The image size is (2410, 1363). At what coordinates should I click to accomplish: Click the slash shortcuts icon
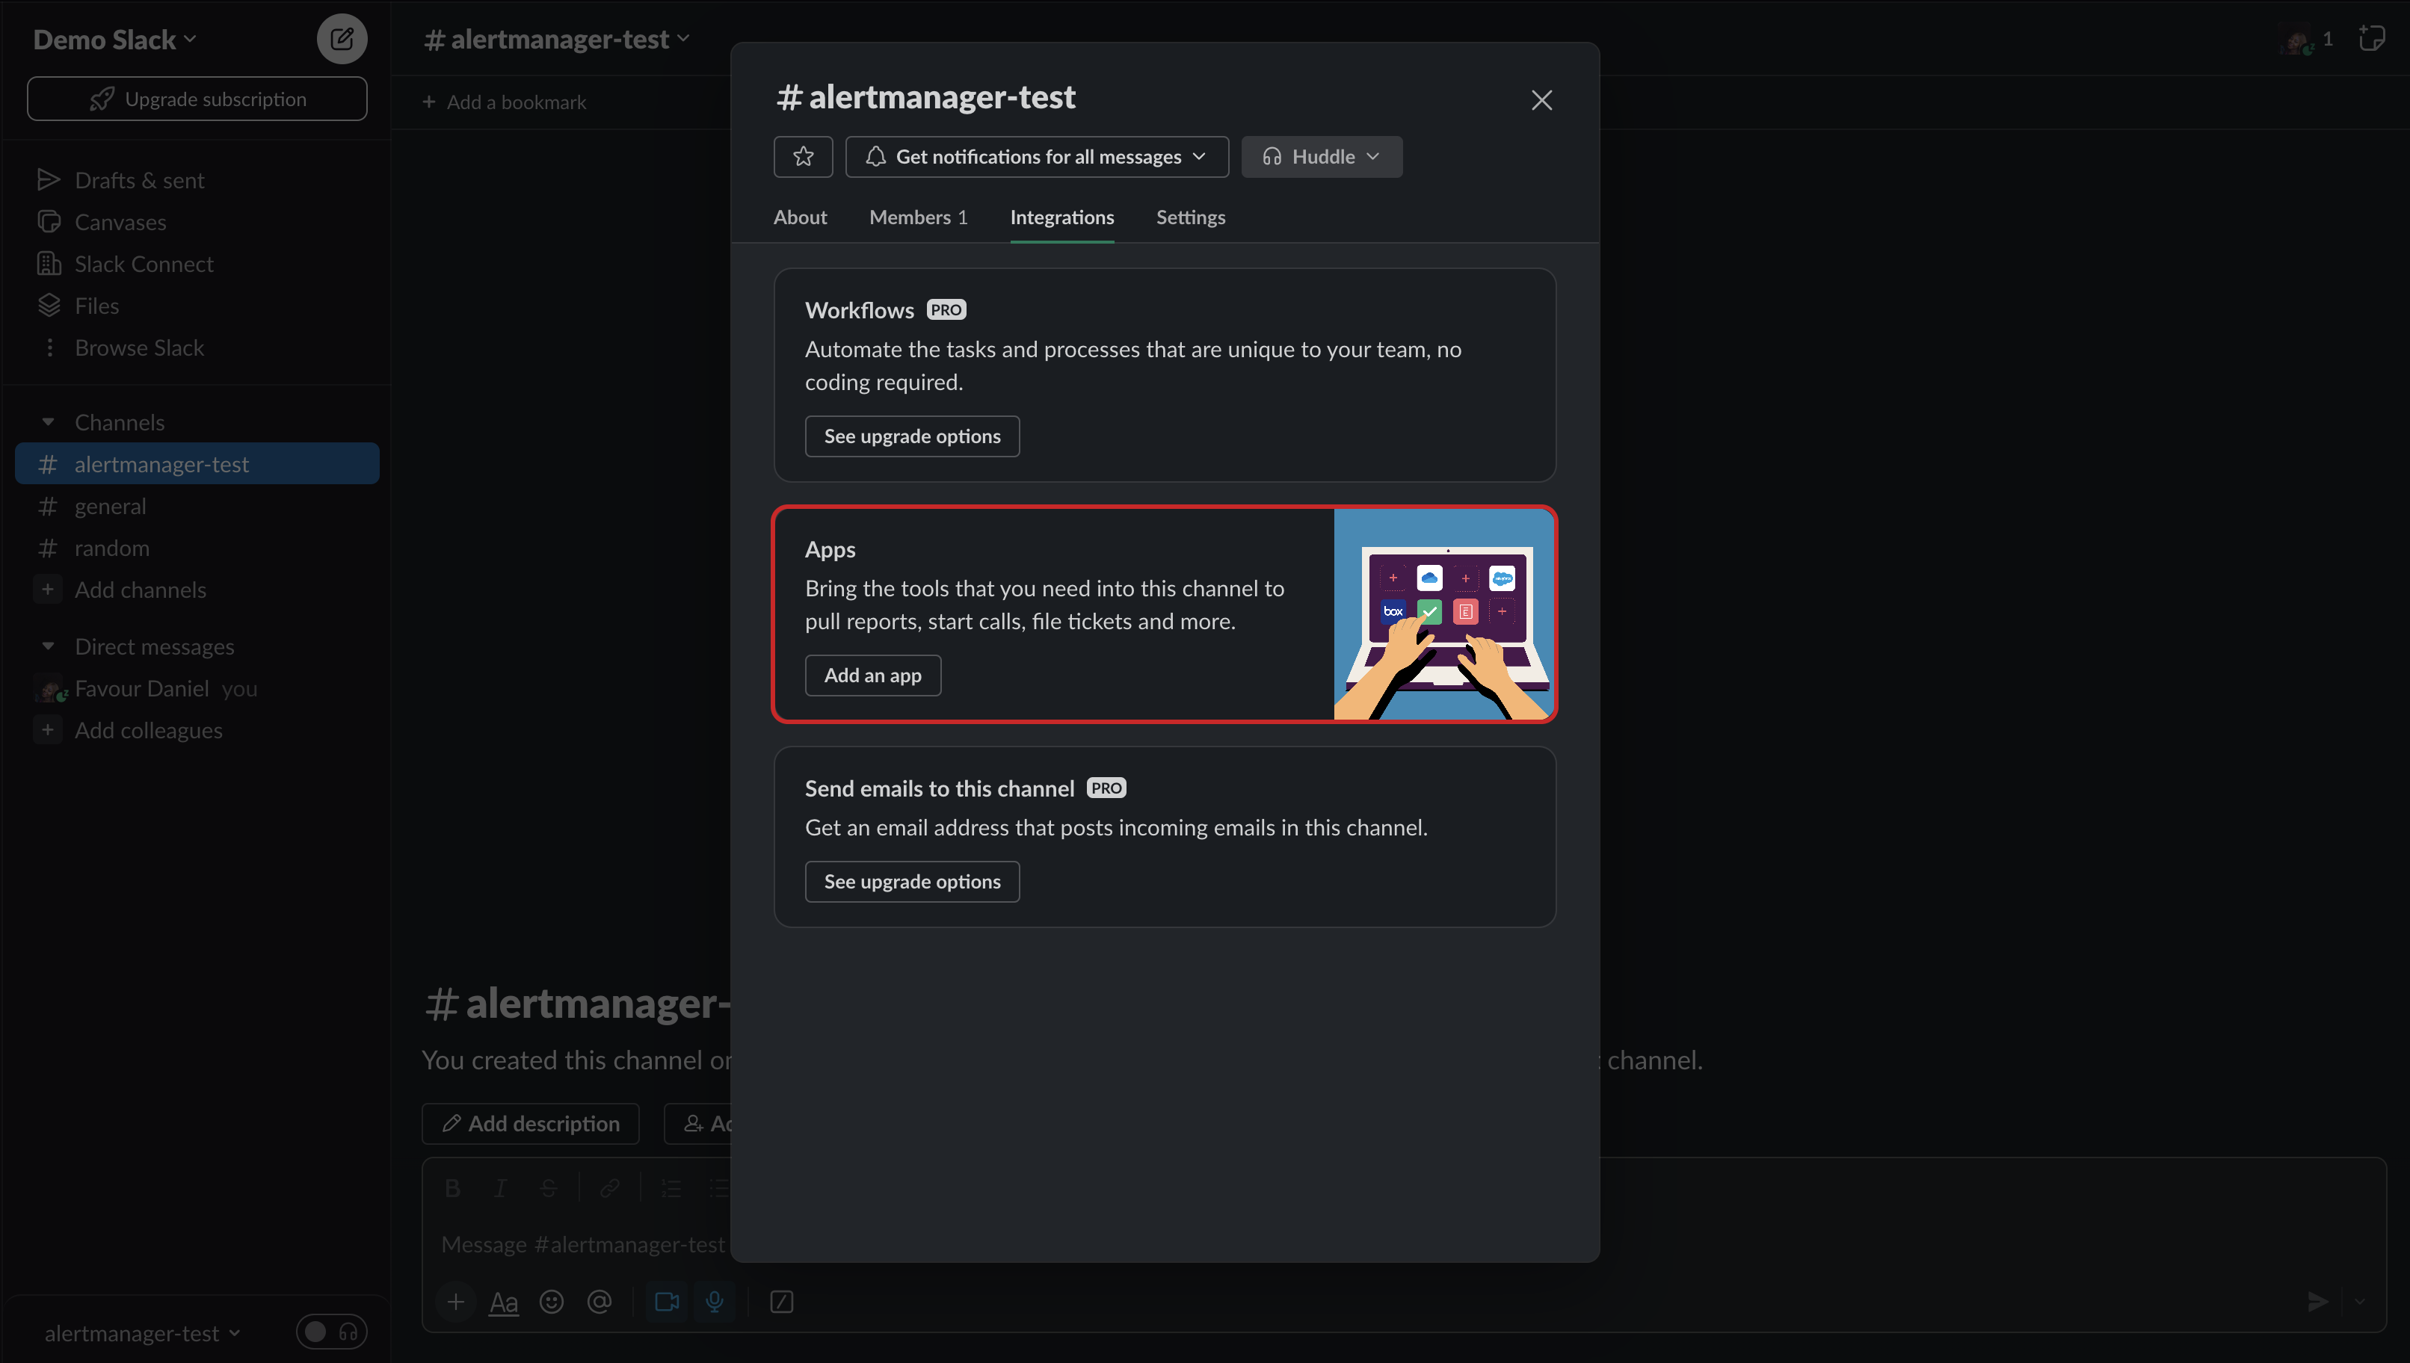pyautogui.click(x=782, y=1302)
